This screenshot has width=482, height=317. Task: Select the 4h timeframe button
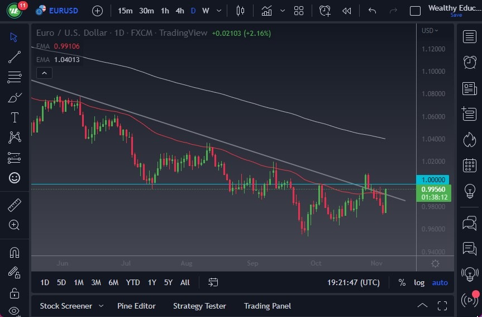coord(179,11)
